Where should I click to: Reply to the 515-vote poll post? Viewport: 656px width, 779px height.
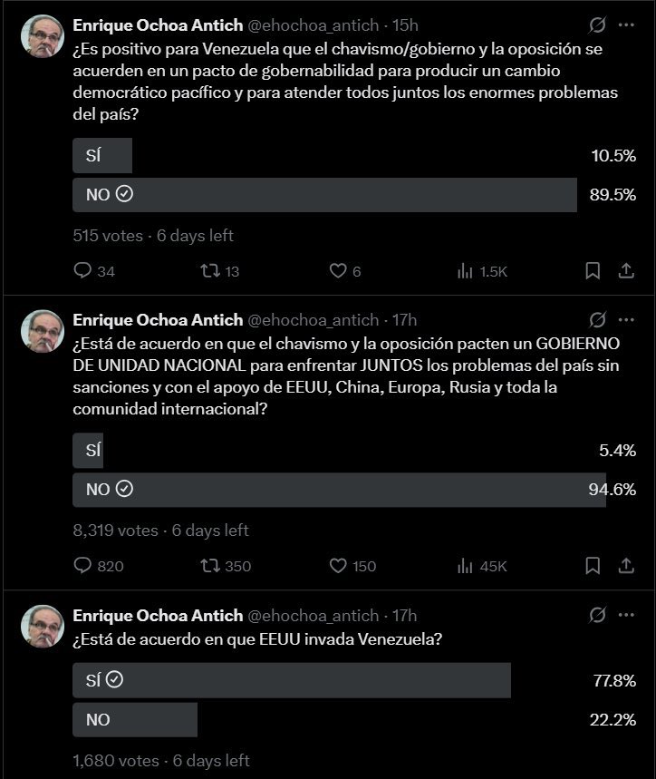[x=83, y=271]
